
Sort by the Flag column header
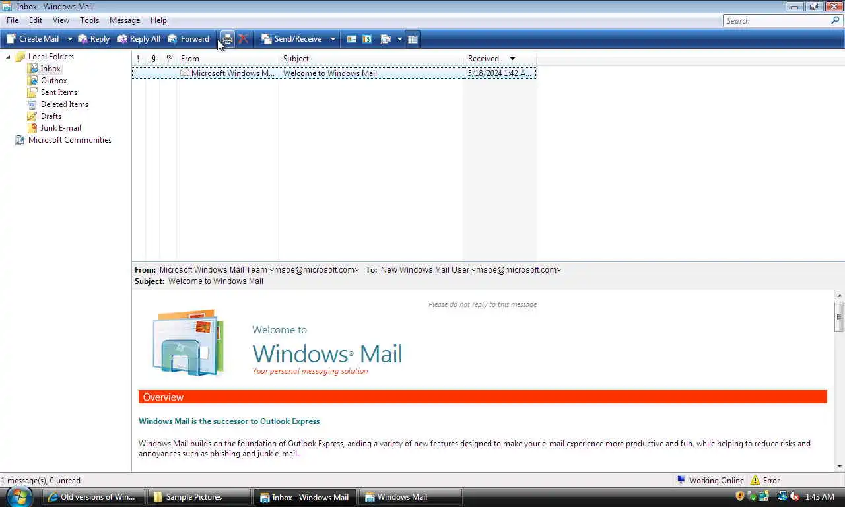[x=169, y=59]
